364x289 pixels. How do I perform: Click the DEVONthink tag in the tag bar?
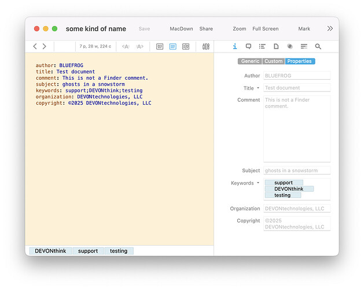50,251
